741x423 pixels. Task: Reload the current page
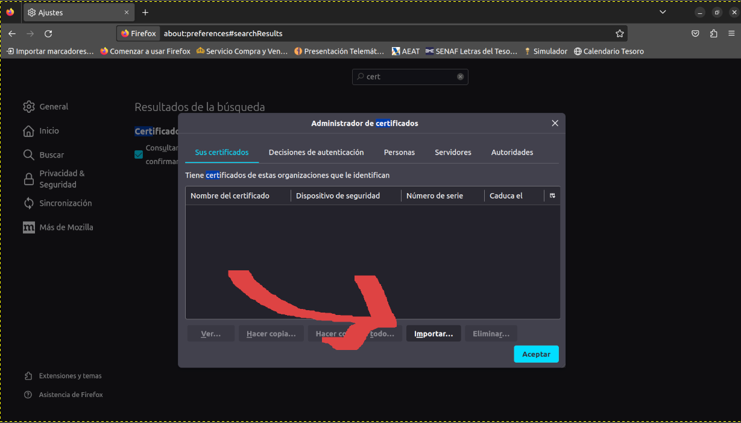(48, 34)
